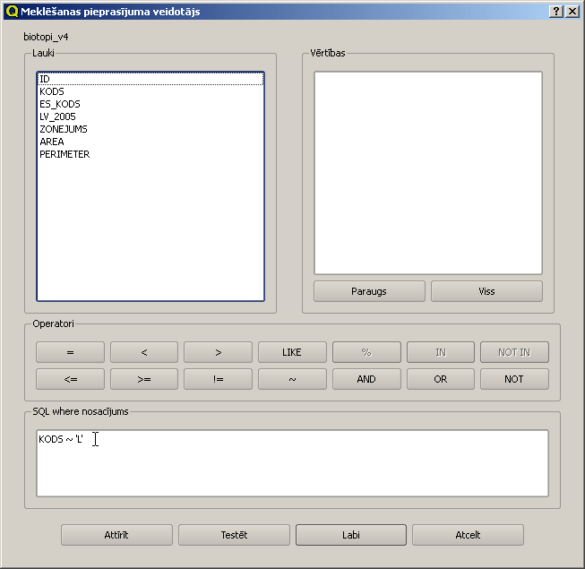Cancel the dialog with Atcelt
The width and height of the screenshot is (585, 569).
point(468,535)
